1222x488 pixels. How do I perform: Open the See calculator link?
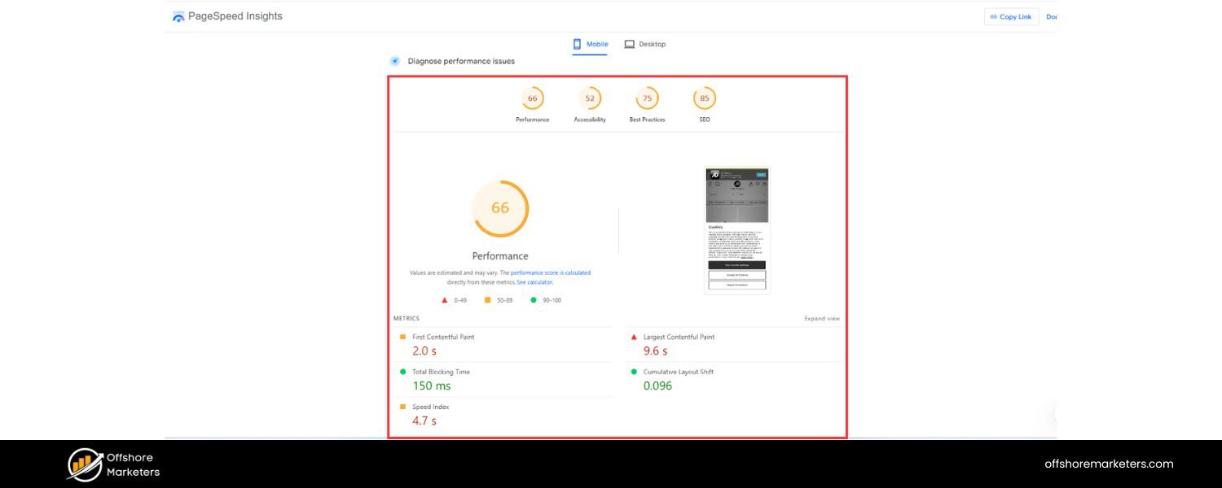coord(534,282)
